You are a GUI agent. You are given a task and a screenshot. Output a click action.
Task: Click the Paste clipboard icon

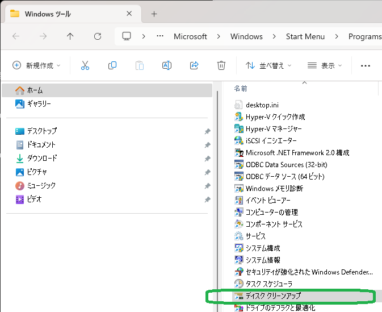[x=140, y=65]
